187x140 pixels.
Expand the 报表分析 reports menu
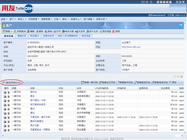(x=102, y=19)
